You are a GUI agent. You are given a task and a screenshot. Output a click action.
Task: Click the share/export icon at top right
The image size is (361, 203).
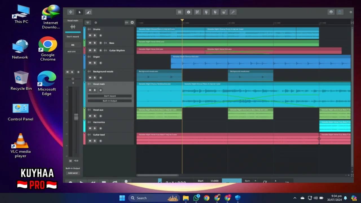(x=340, y=12)
